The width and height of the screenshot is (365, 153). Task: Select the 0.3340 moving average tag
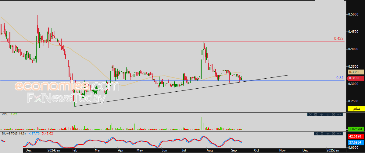pyautogui.click(x=356, y=72)
